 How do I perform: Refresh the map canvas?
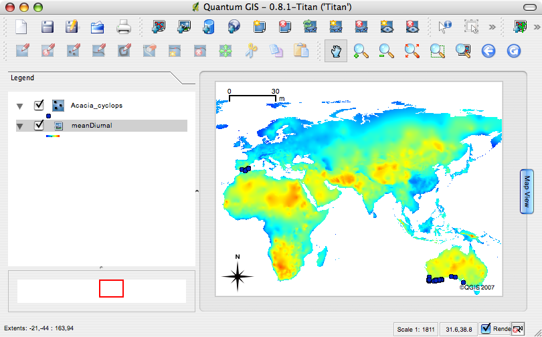pyautogui.click(x=514, y=51)
